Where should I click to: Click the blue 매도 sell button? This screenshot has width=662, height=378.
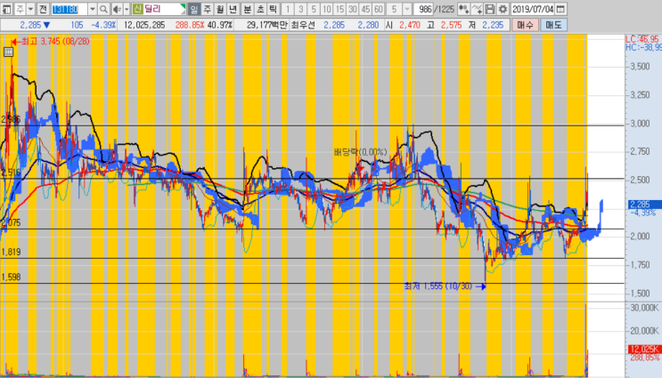553,25
